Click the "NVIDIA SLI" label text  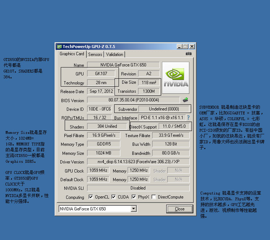[74, 188]
